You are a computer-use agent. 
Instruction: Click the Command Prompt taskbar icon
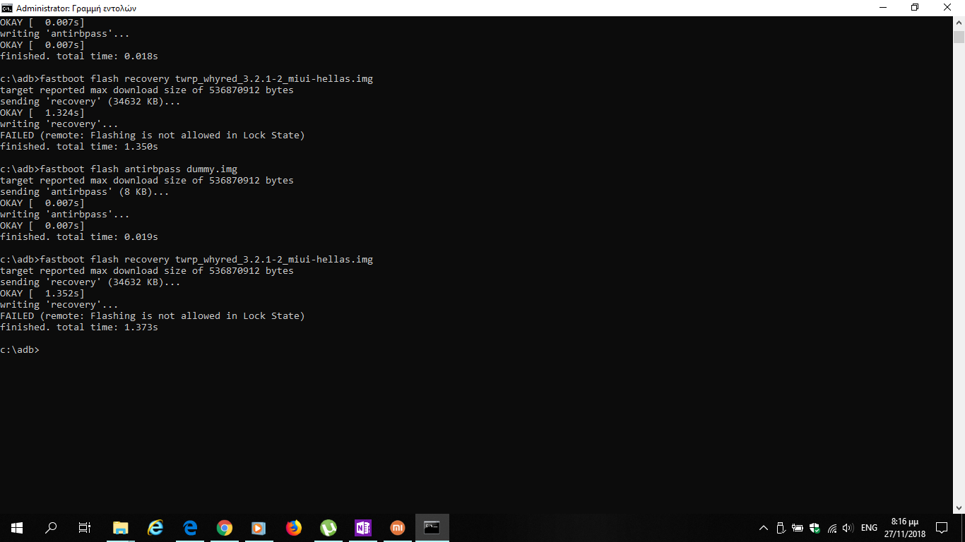(432, 527)
